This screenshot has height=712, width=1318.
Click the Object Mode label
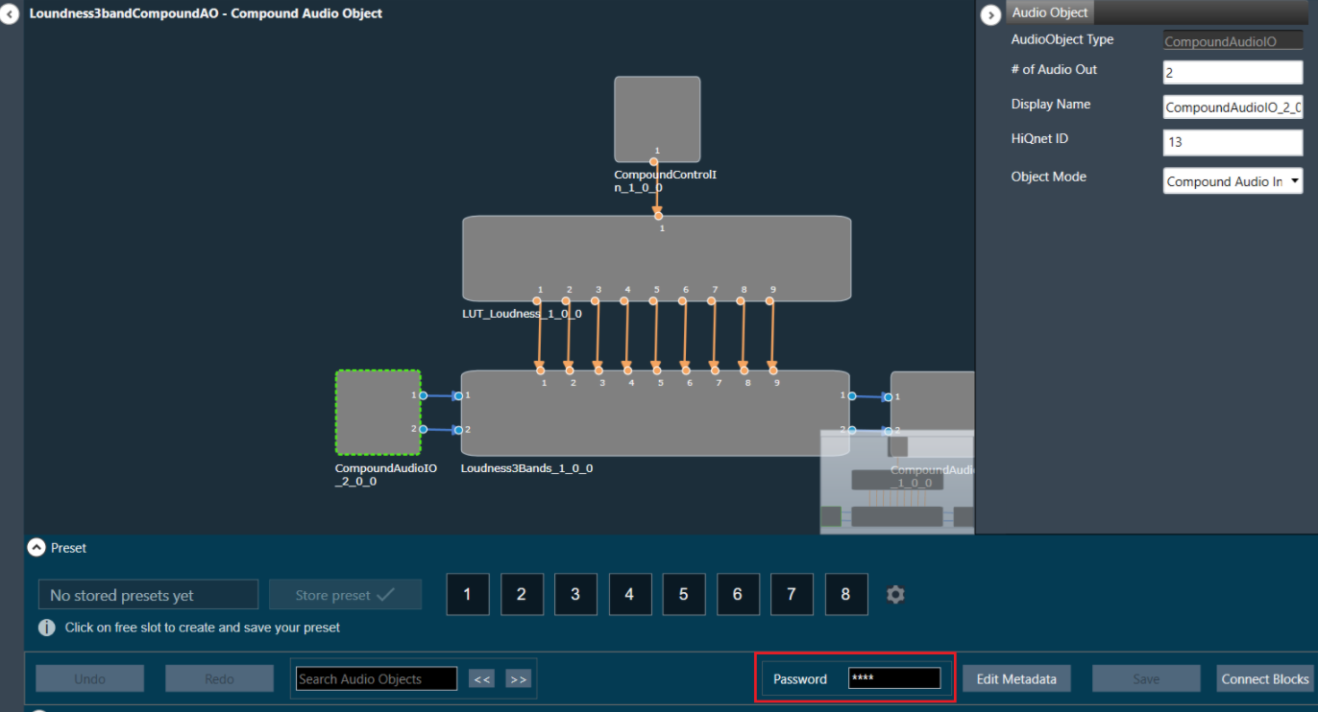[x=1049, y=177]
